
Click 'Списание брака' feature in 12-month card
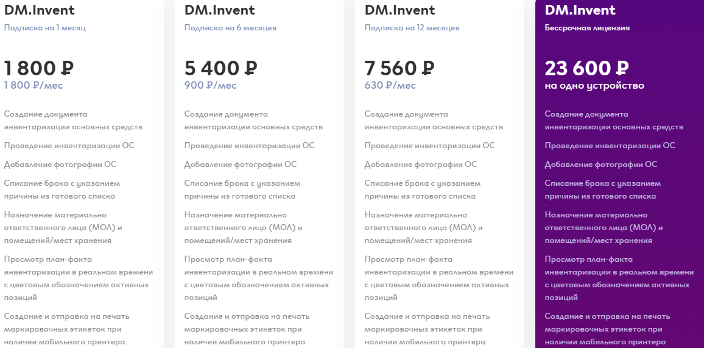point(422,189)
